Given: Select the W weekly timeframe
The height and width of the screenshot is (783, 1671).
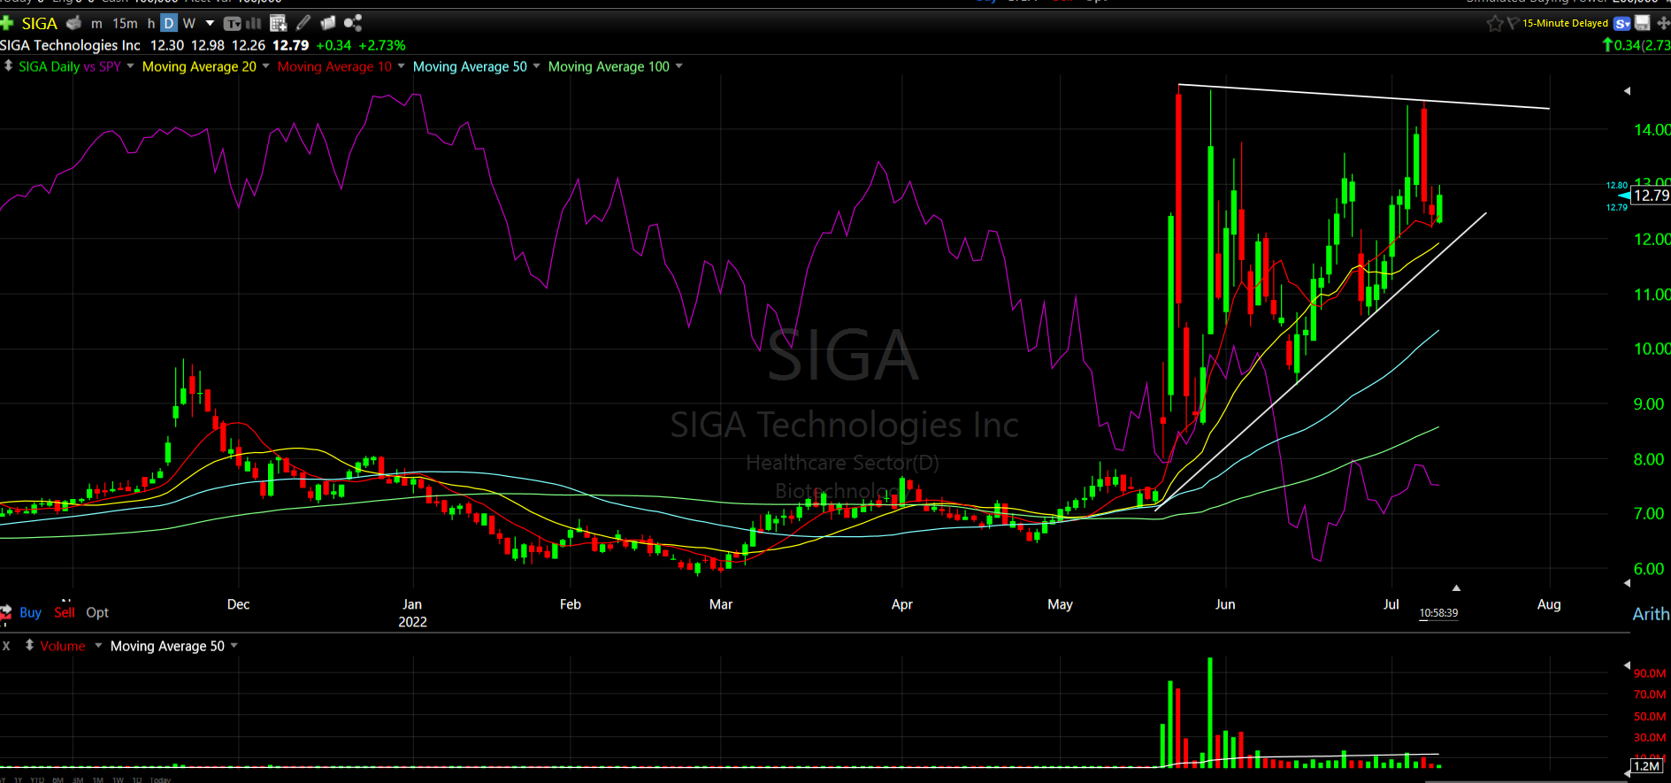Looking at the screenshot, I should coord(188,24).
